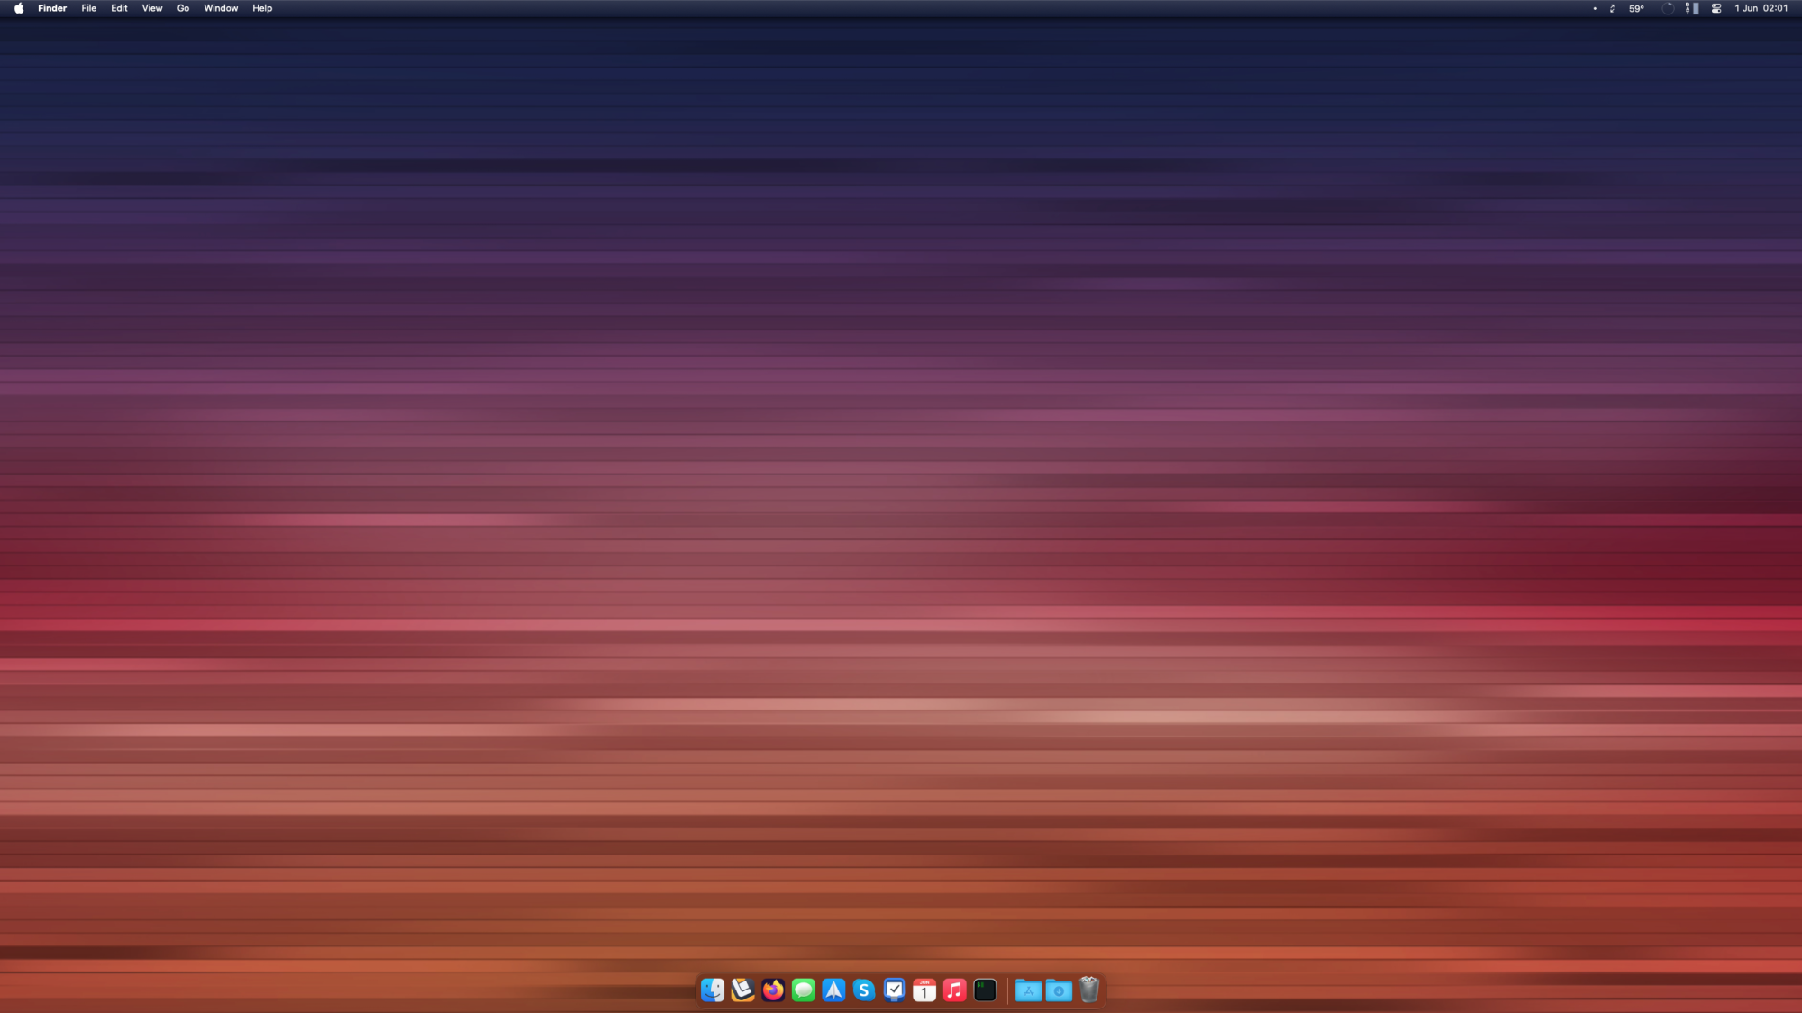This screenshot has height=1013, width=1802.
Task: Open the Apple menu
Action: coord(18,8)
